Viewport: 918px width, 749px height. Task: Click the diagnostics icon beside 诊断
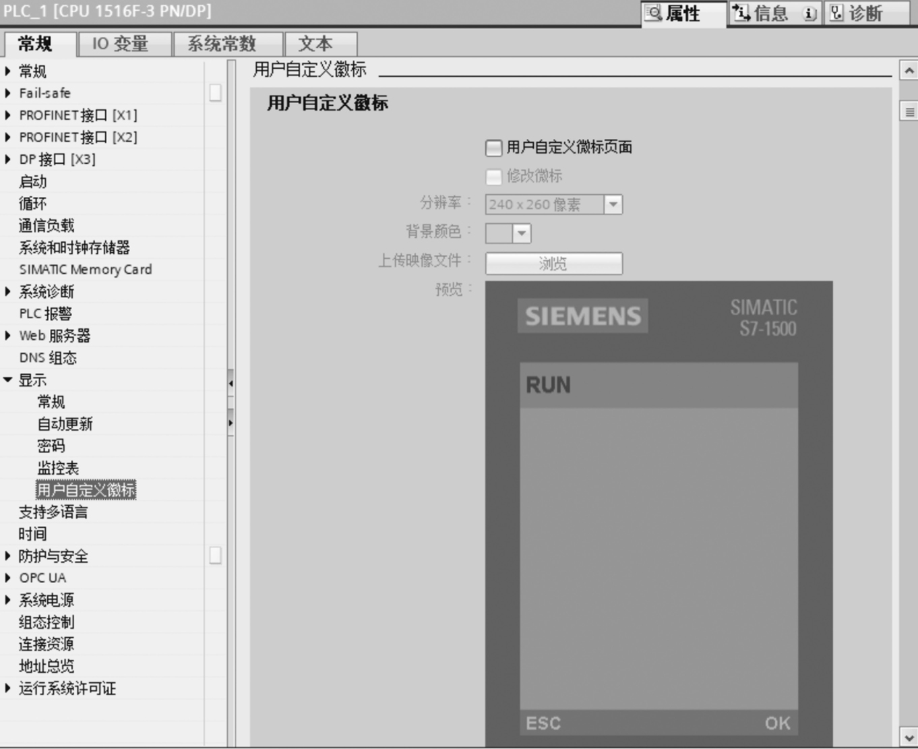coord(836,13)
